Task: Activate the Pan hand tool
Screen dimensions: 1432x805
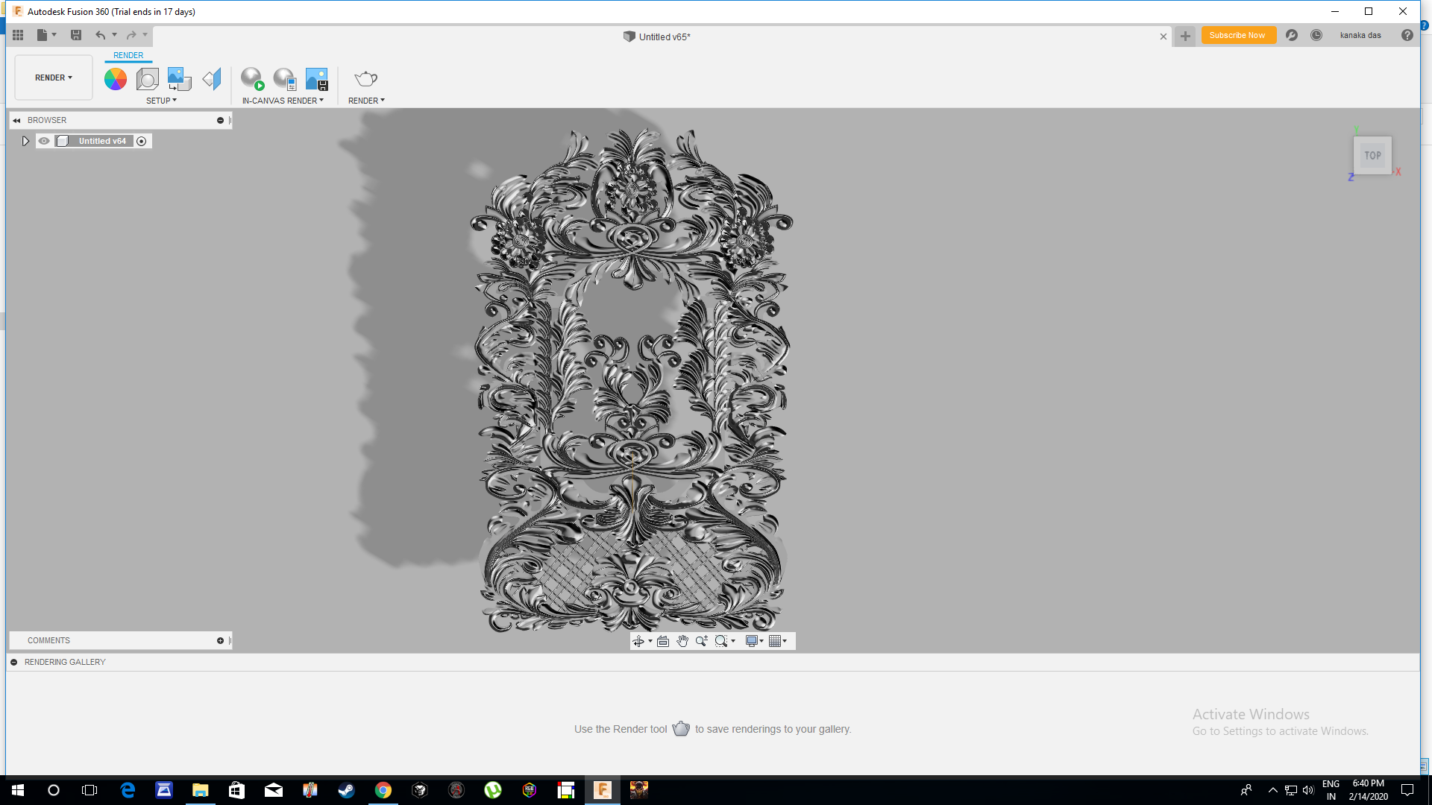Action: tap(682, 640)
